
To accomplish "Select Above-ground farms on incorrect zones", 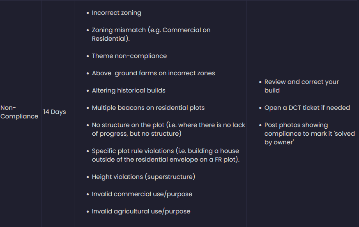I will [x=153, y=73].
